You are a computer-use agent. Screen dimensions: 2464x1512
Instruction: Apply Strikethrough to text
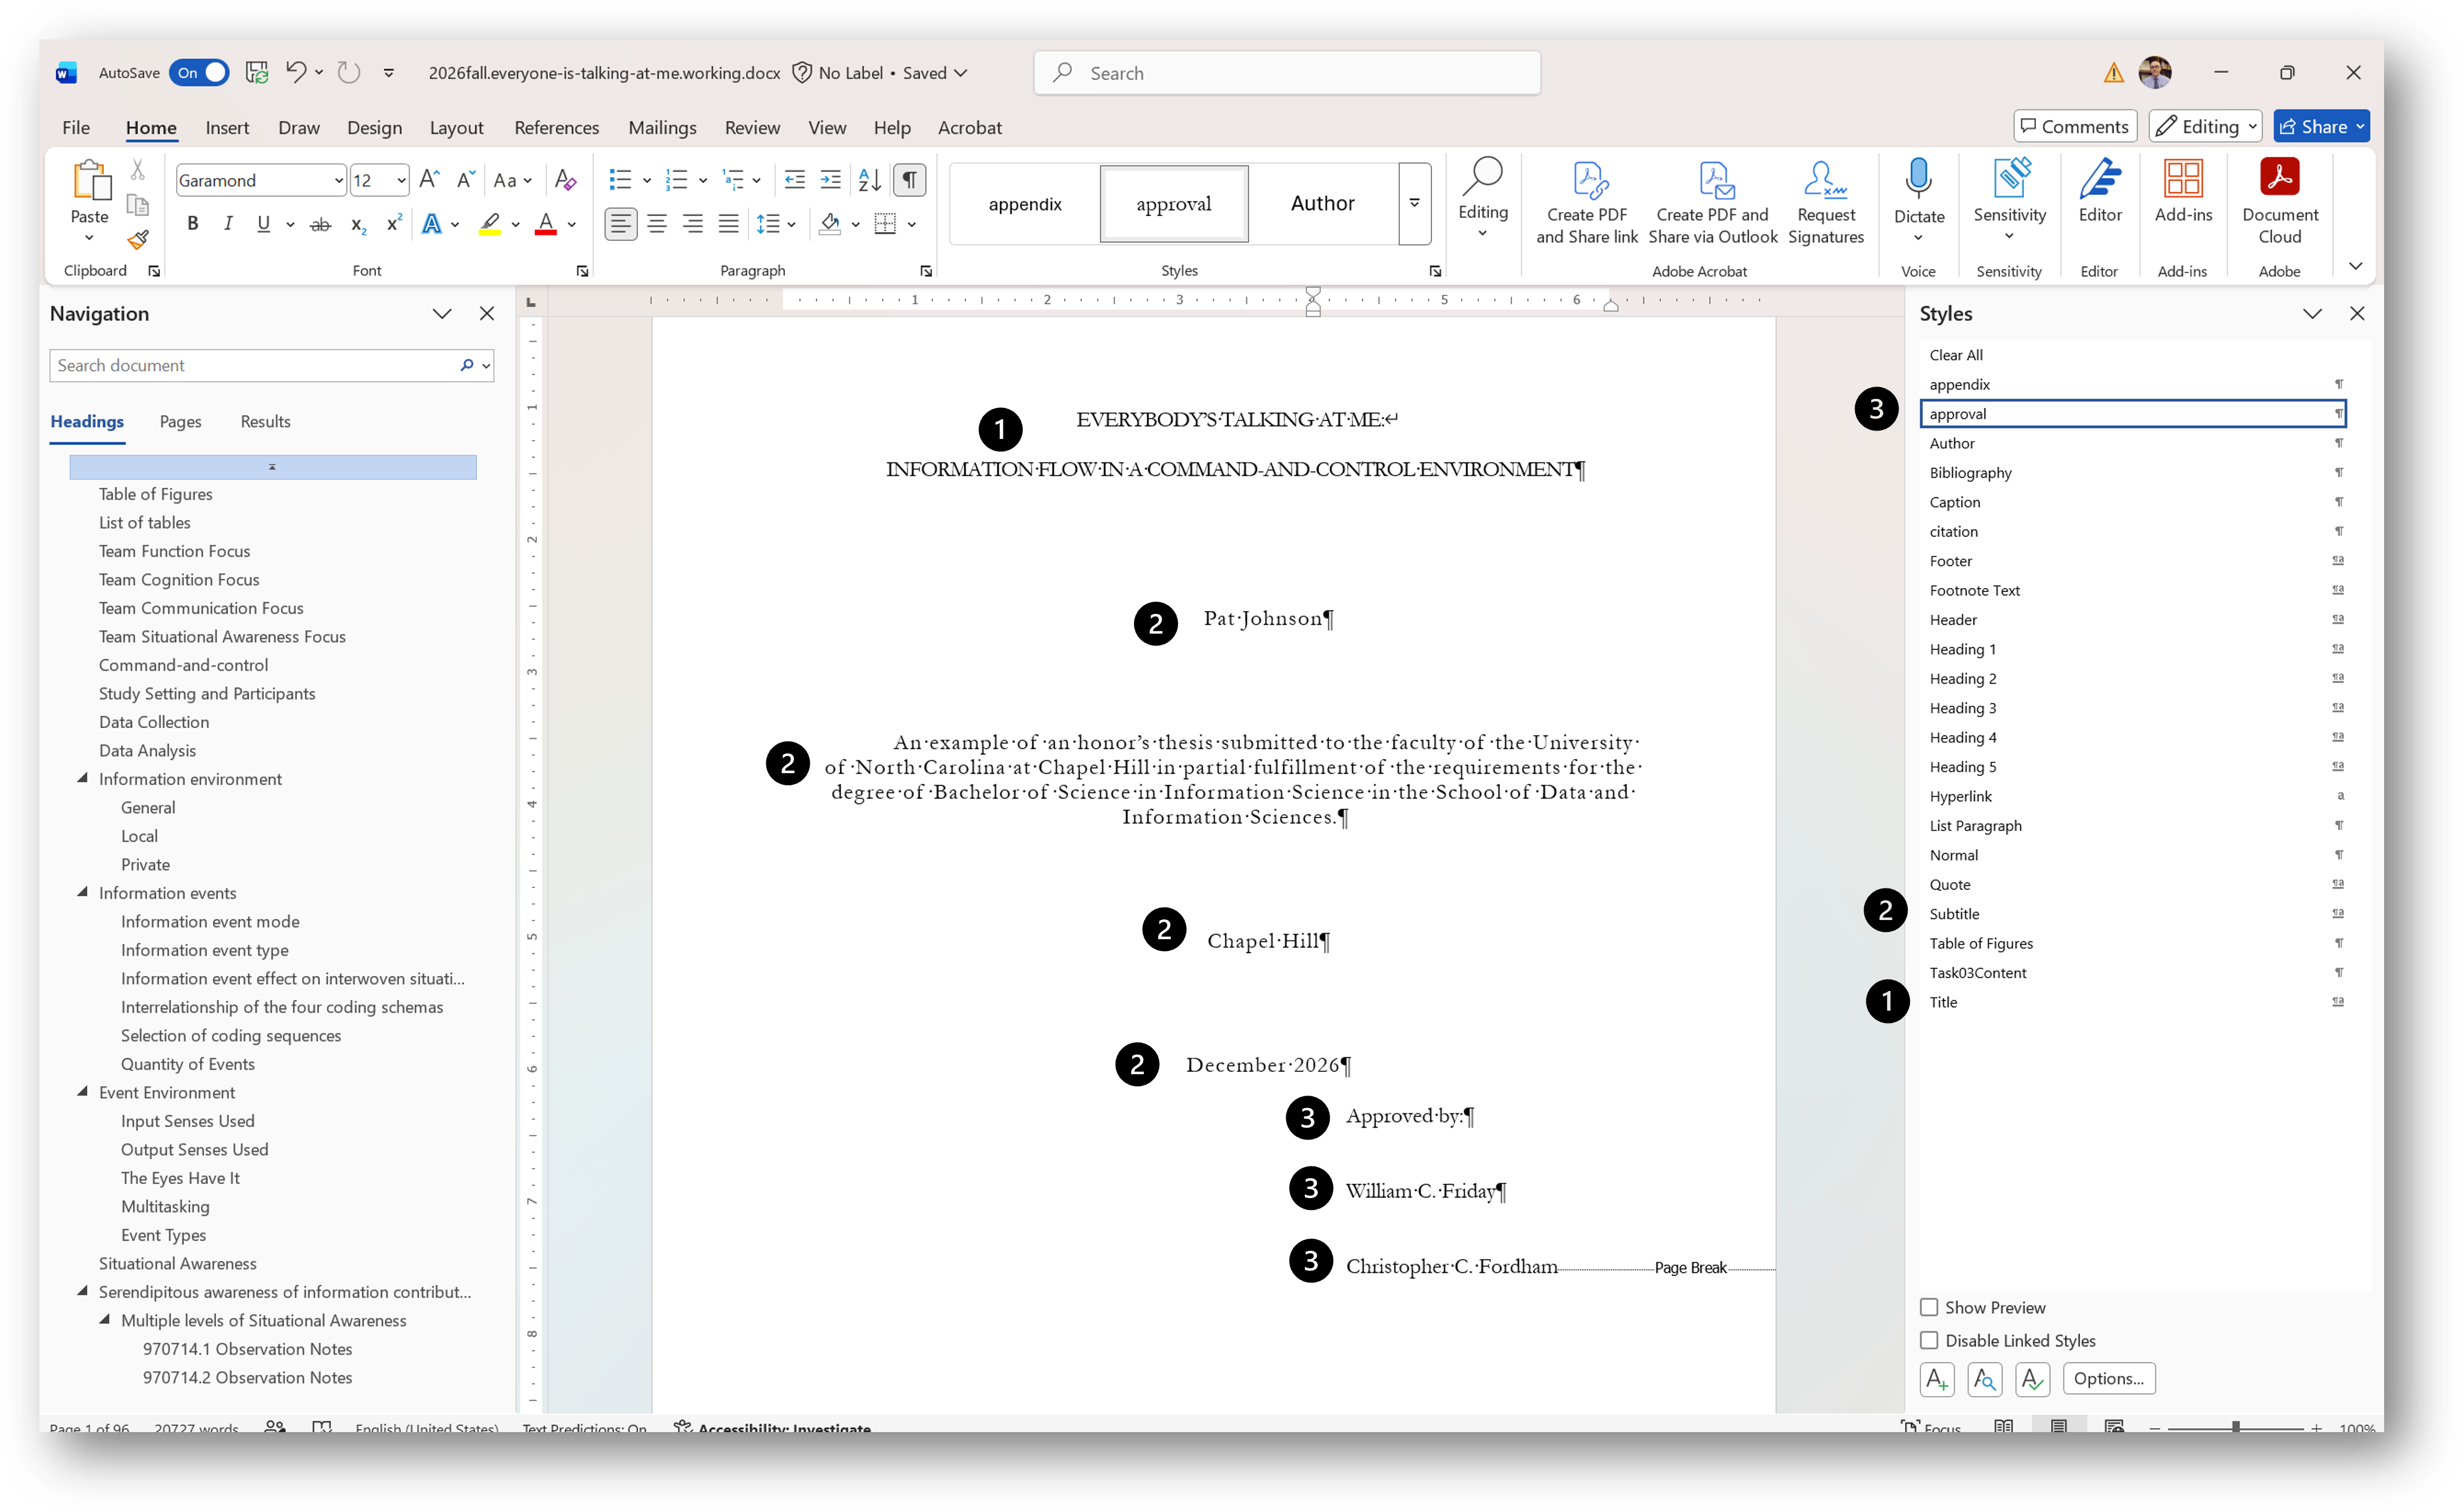tap(320, 224)
